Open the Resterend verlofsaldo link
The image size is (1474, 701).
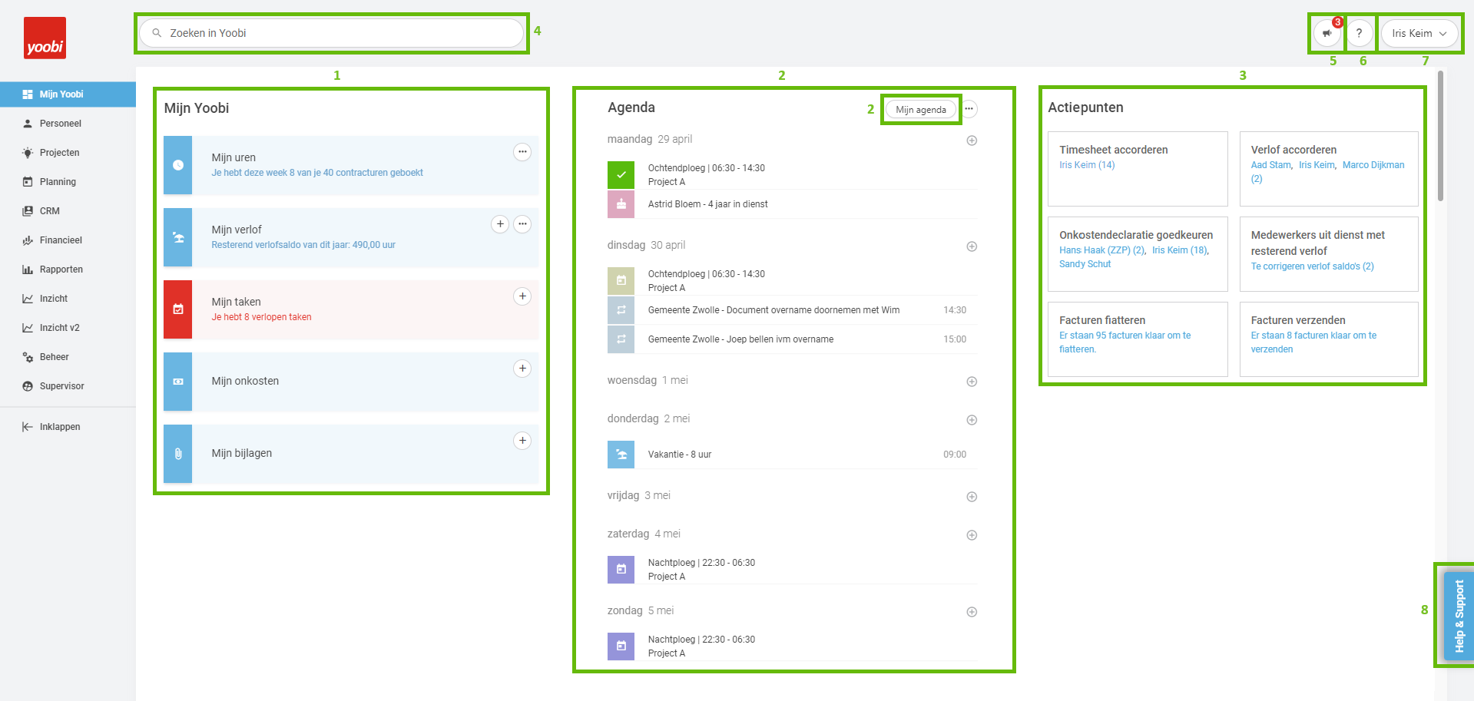click(303, 245)
